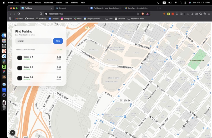The image size is (212, 138).
Task: Click the Staples Center map label
Action: click(x=114, y=78)
